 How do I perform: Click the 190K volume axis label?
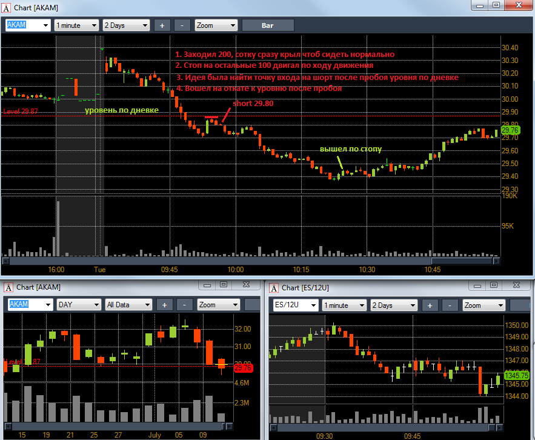click(x=510, y=196)
